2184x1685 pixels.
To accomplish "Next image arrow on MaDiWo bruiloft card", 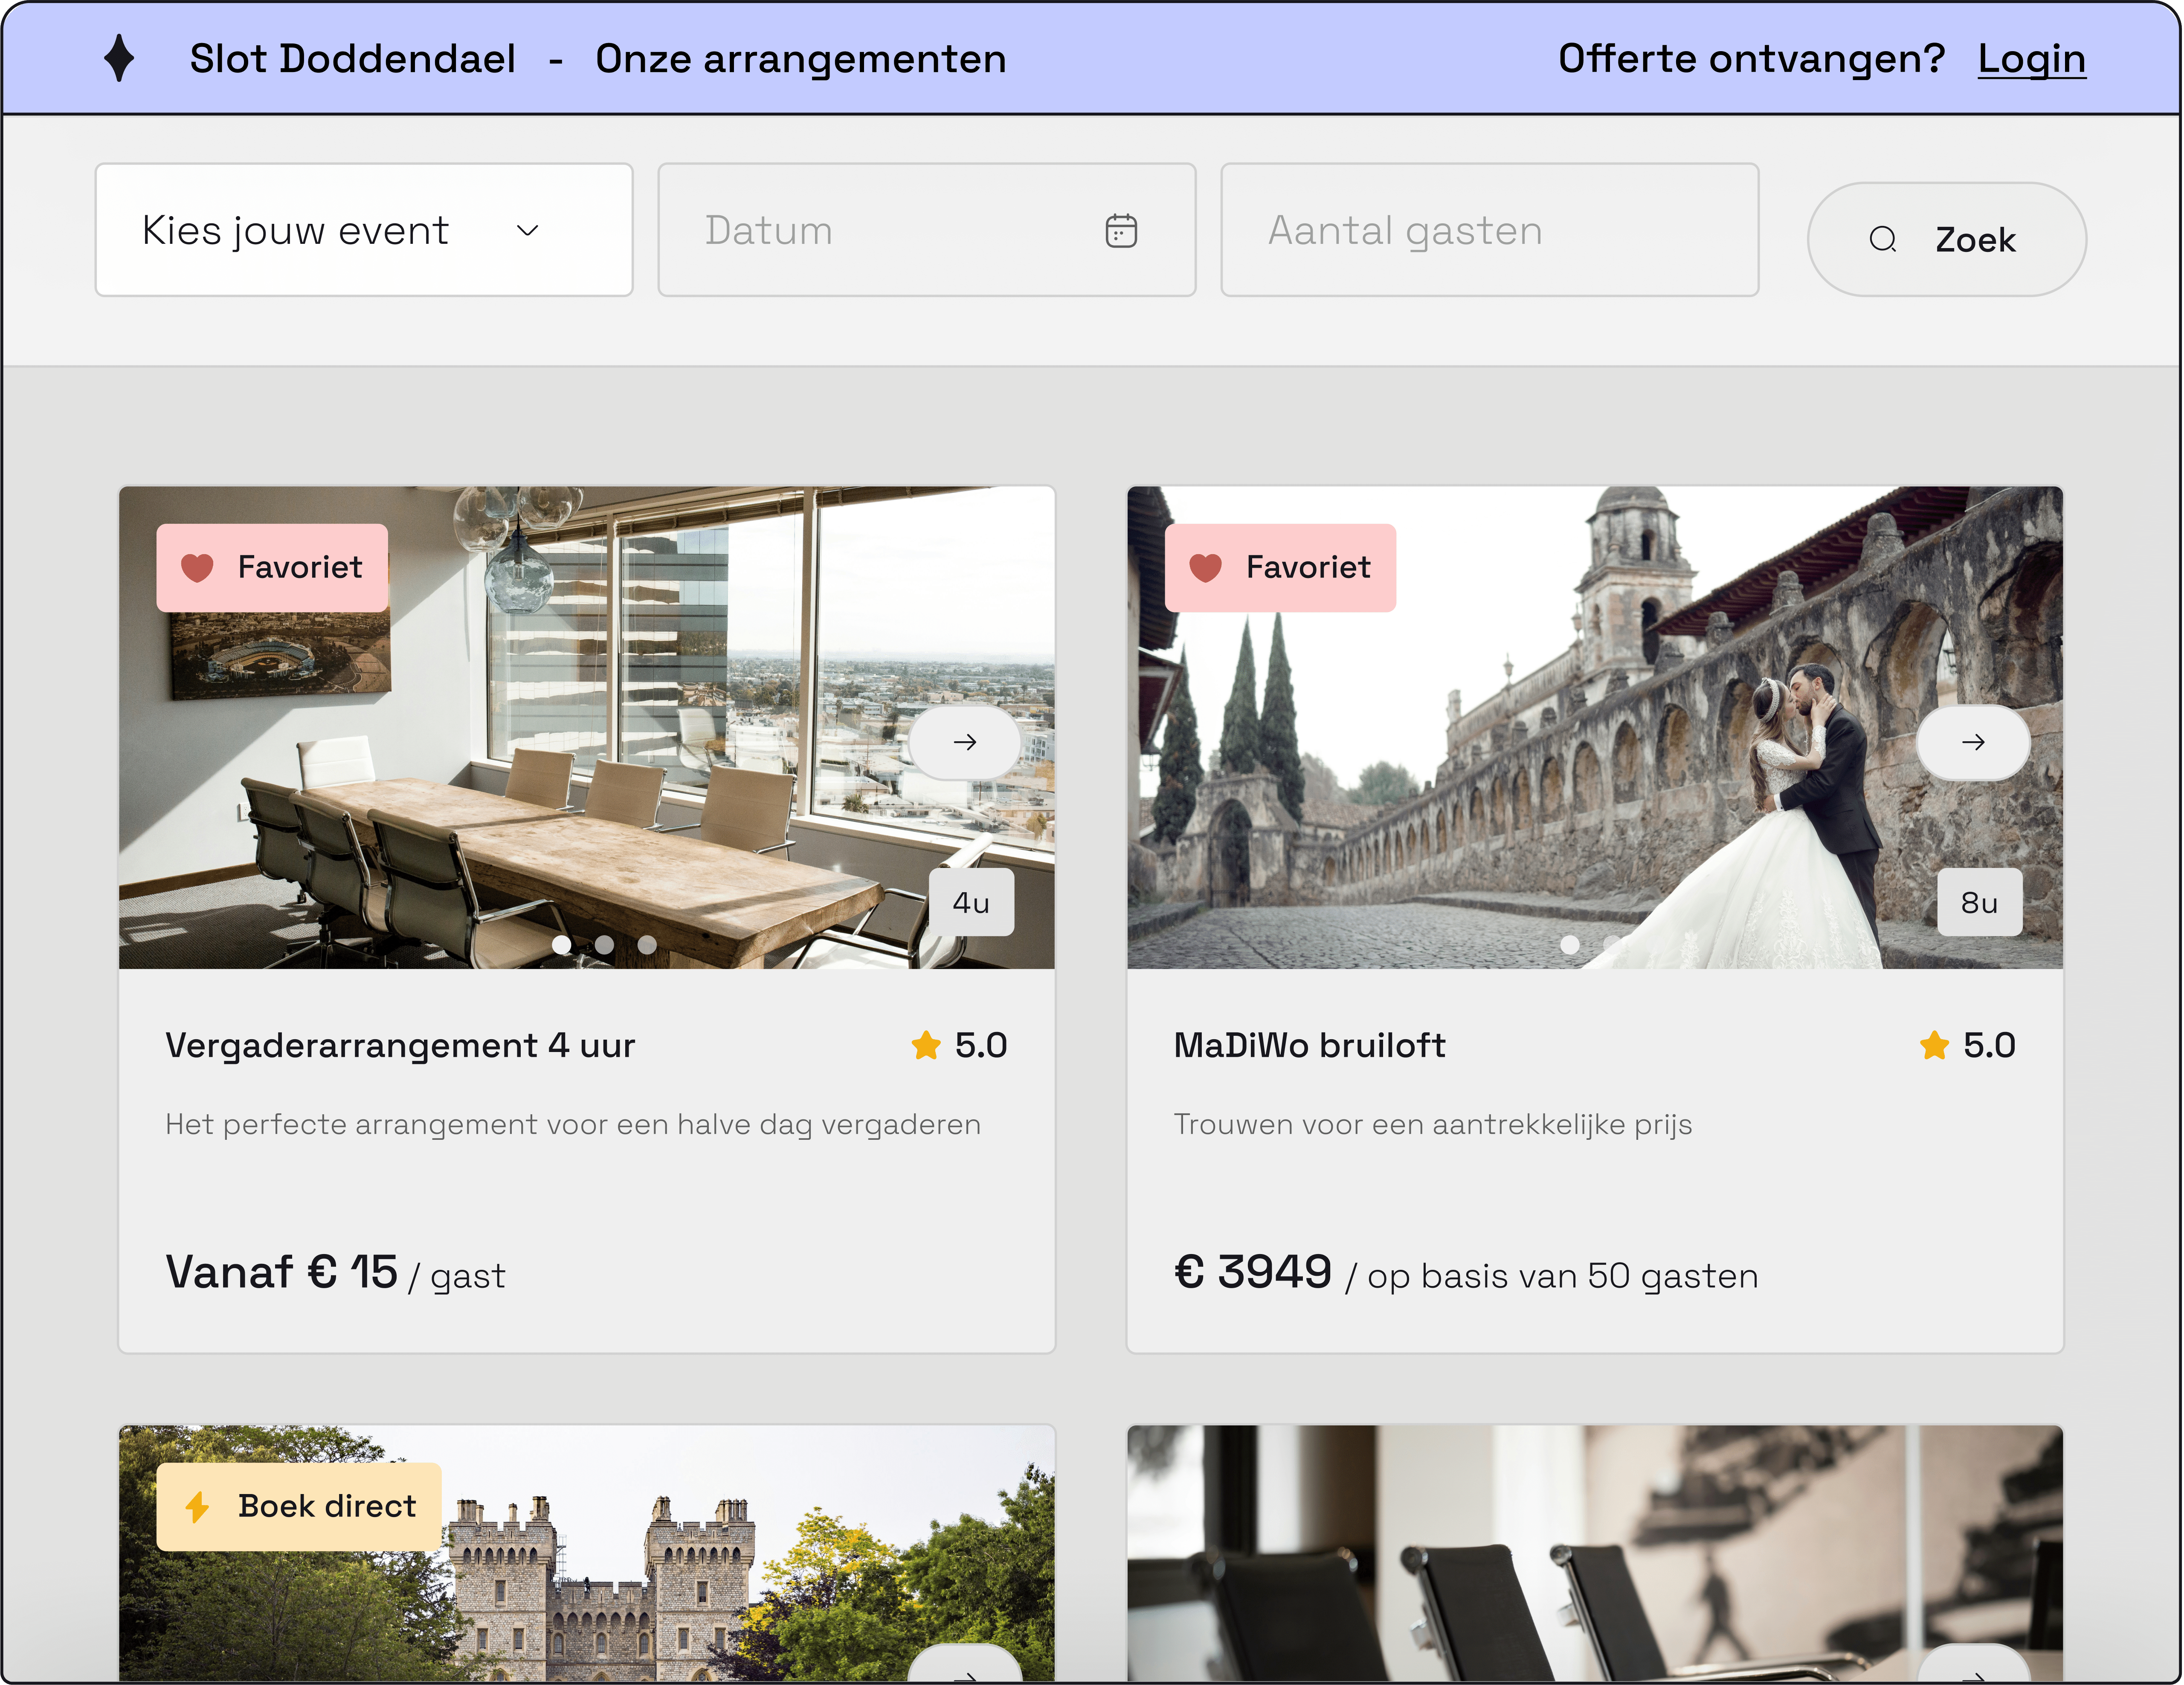I will pos(1972,743).
